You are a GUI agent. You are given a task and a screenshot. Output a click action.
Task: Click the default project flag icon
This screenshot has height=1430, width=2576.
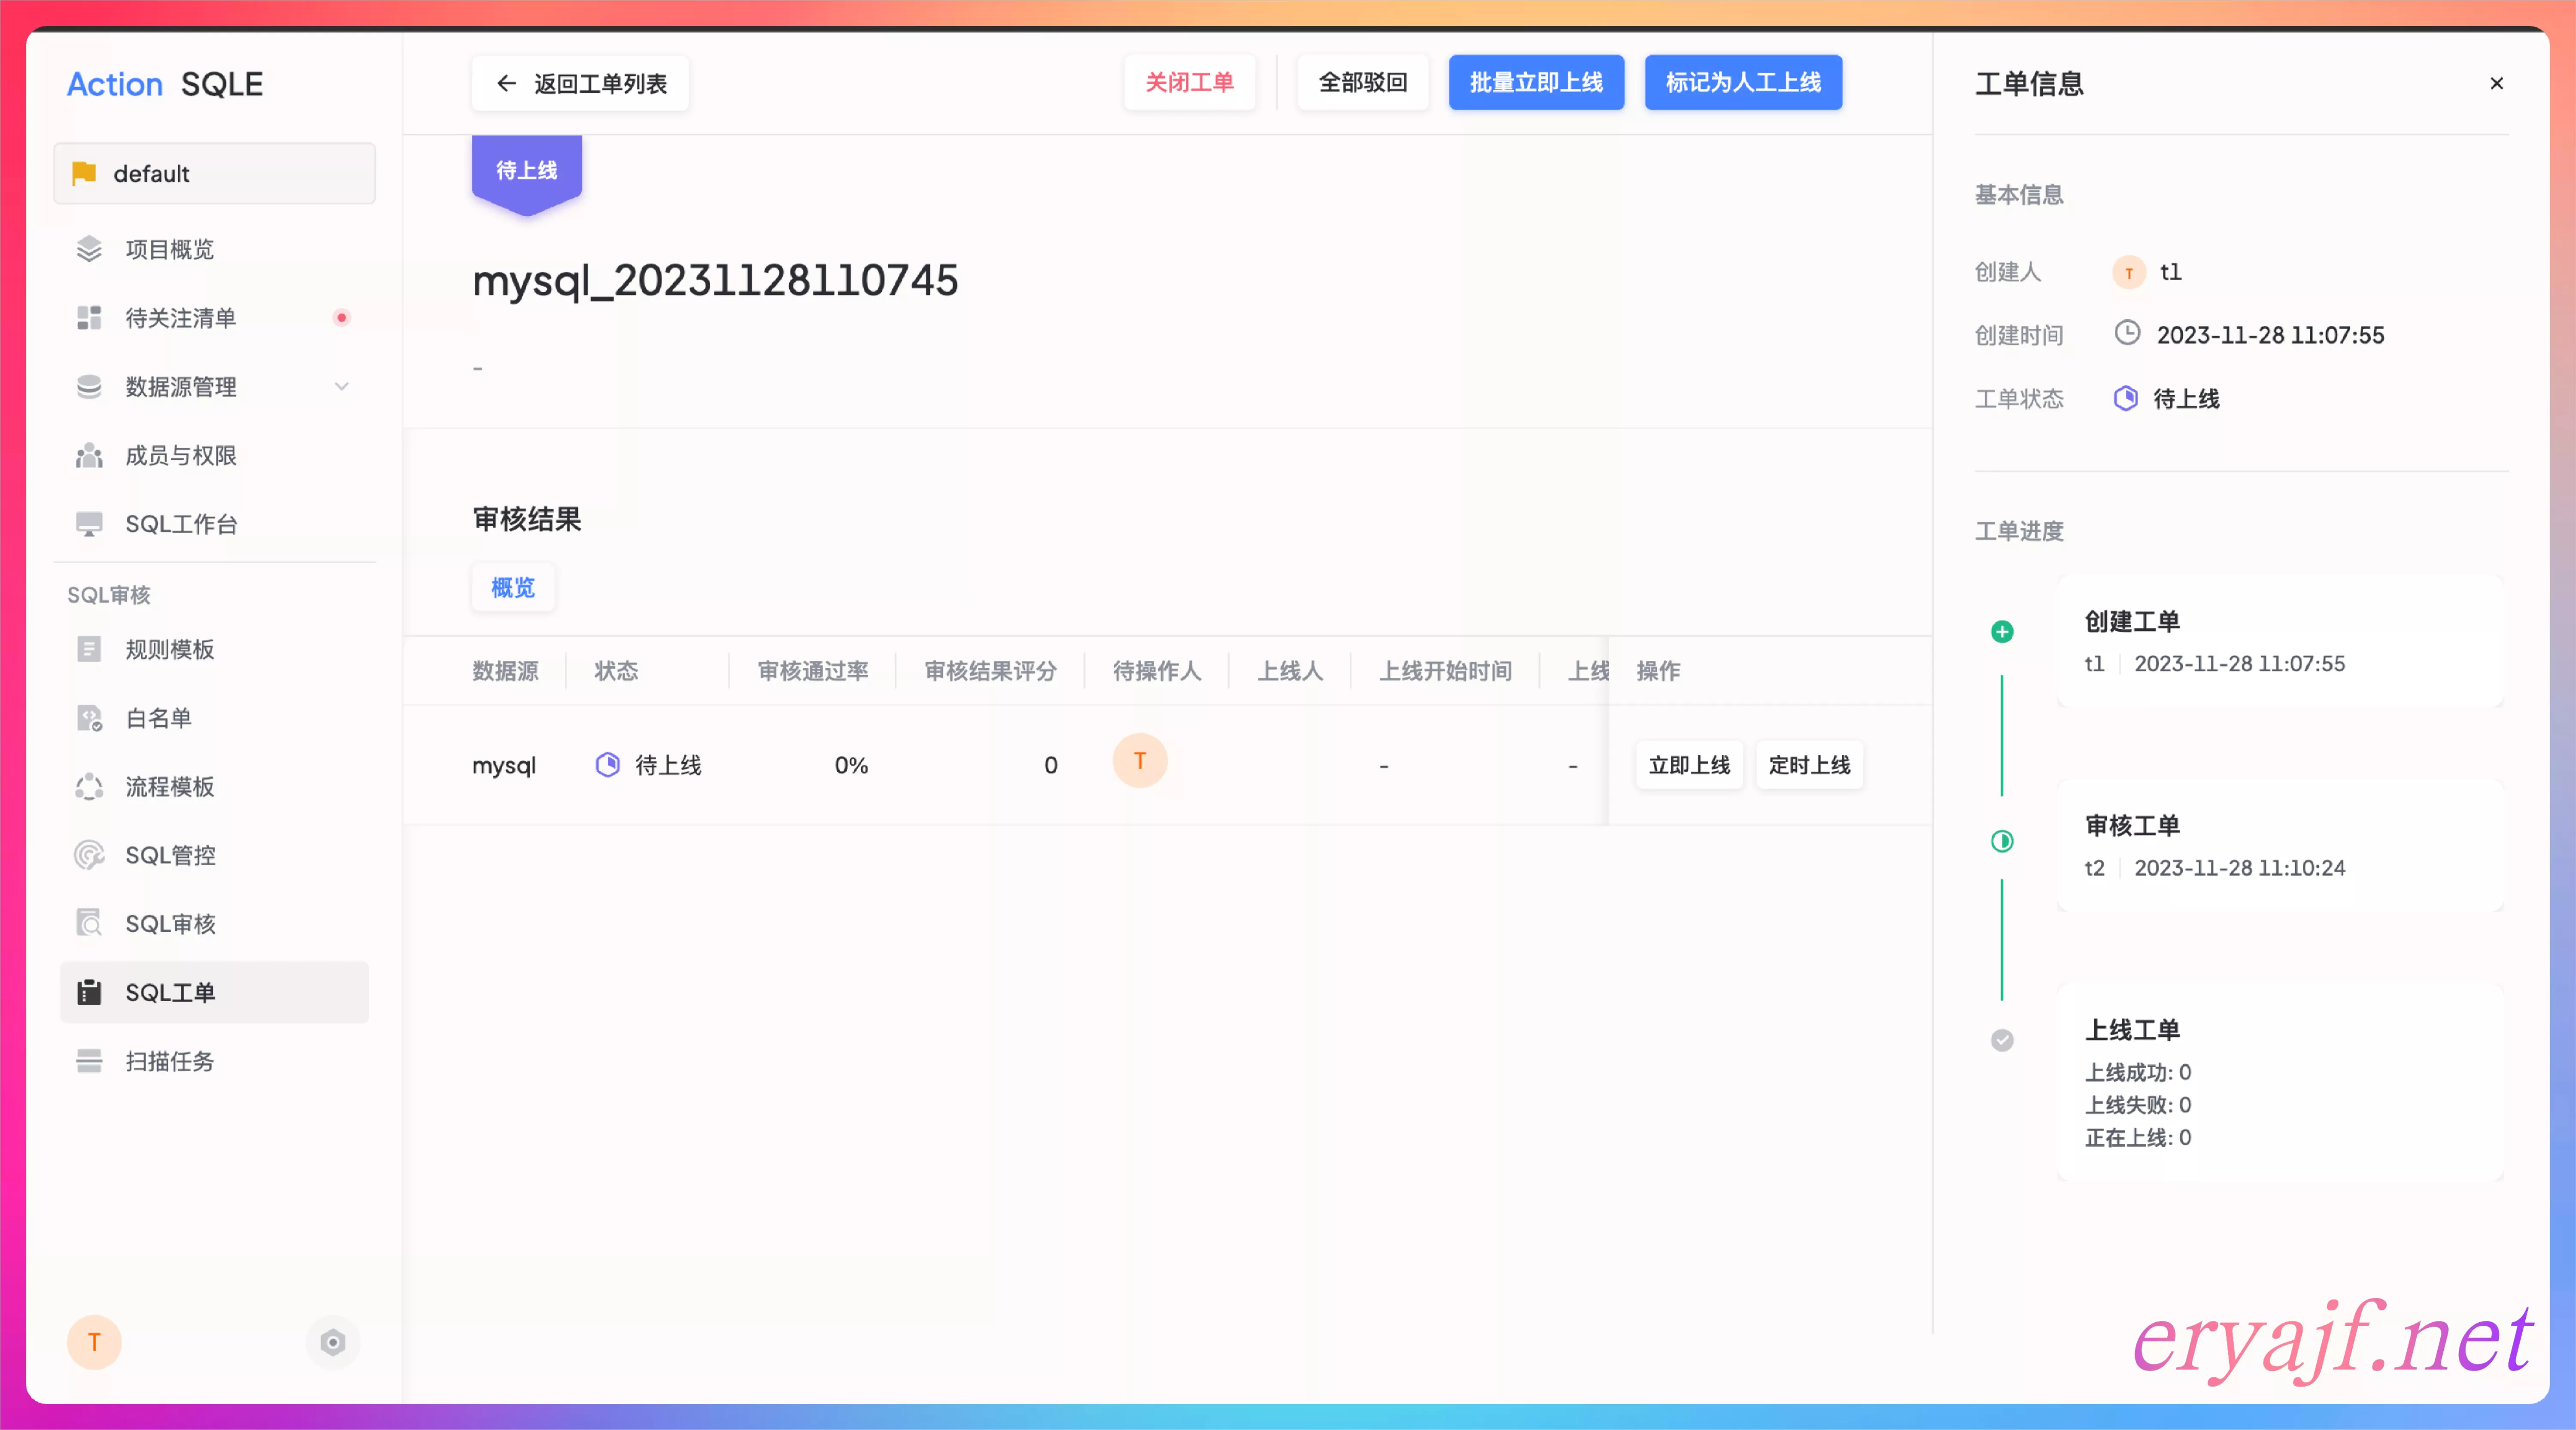(x=84, y=174)
